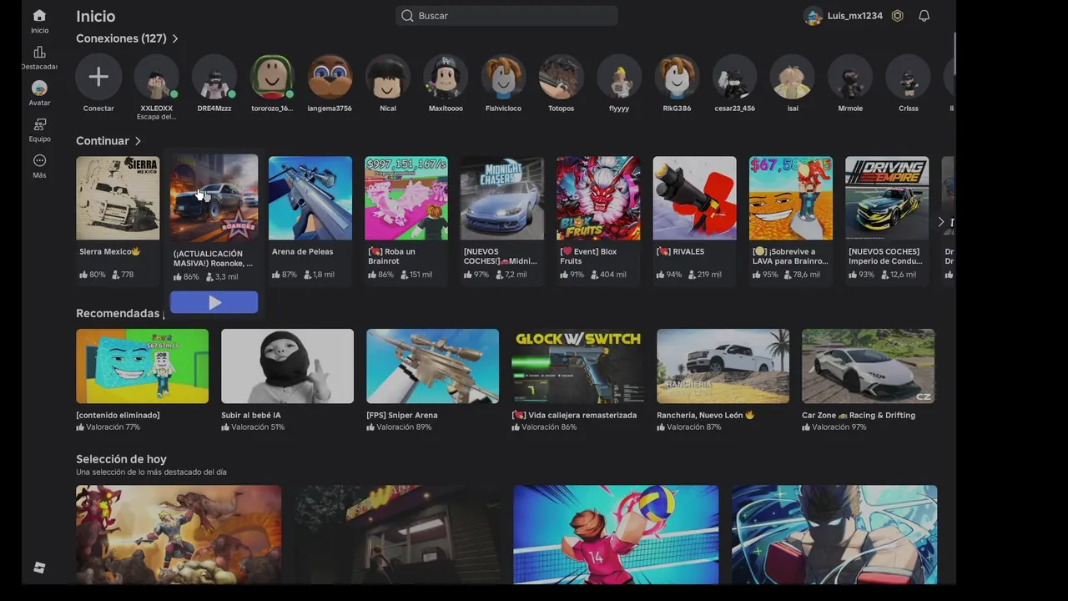The width and height of the screenshot is (1068, 601).
Task: Expand the Continuar section chevron
Action: pyautogui.click(x=138, y=141)
